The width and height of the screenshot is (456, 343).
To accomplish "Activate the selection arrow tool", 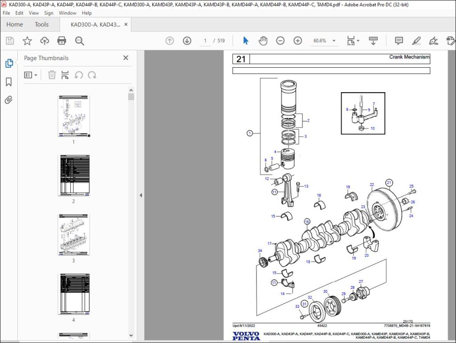I will pos(246,41).
